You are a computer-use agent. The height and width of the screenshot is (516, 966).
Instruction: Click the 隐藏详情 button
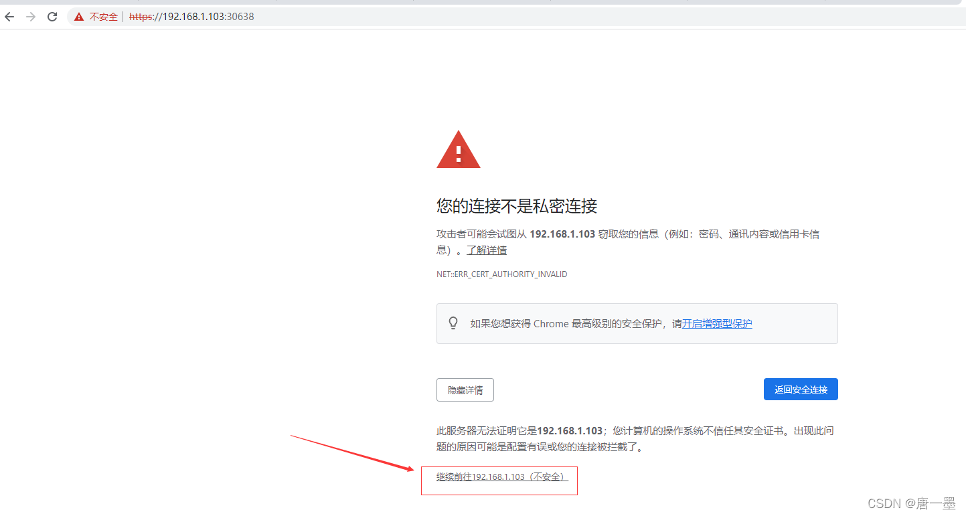(465, 390)
